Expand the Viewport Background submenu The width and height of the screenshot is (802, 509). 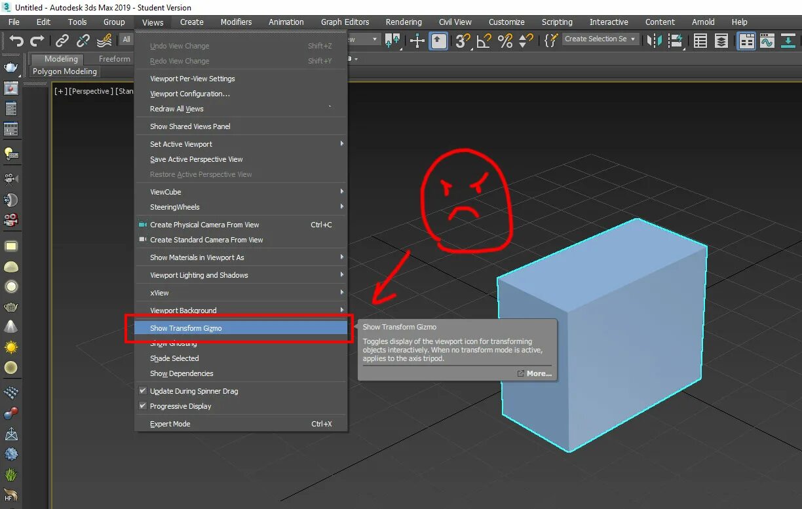[x=240, y=311]
